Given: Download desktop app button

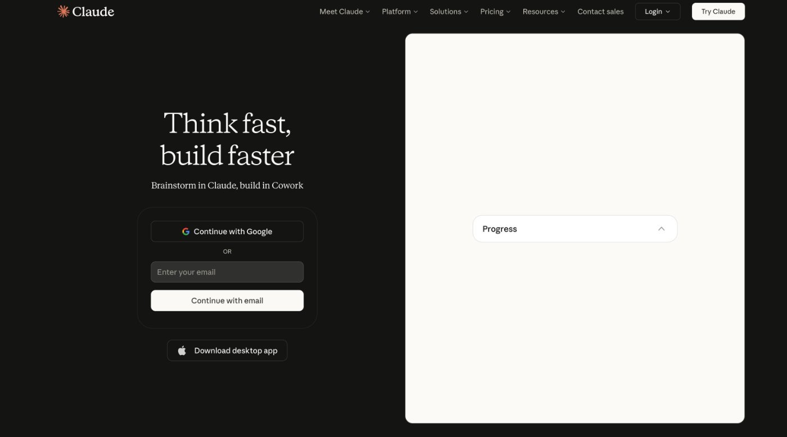Looking at the screenshot, I should coord(227,350).
